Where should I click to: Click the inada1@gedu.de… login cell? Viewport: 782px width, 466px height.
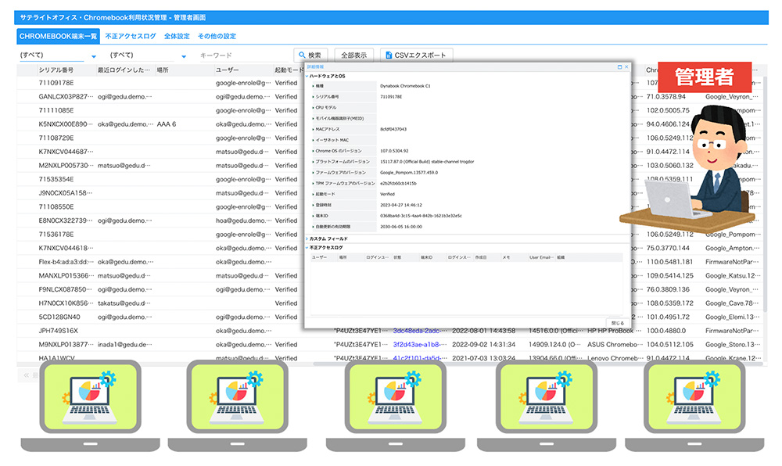tap(124, 344)
